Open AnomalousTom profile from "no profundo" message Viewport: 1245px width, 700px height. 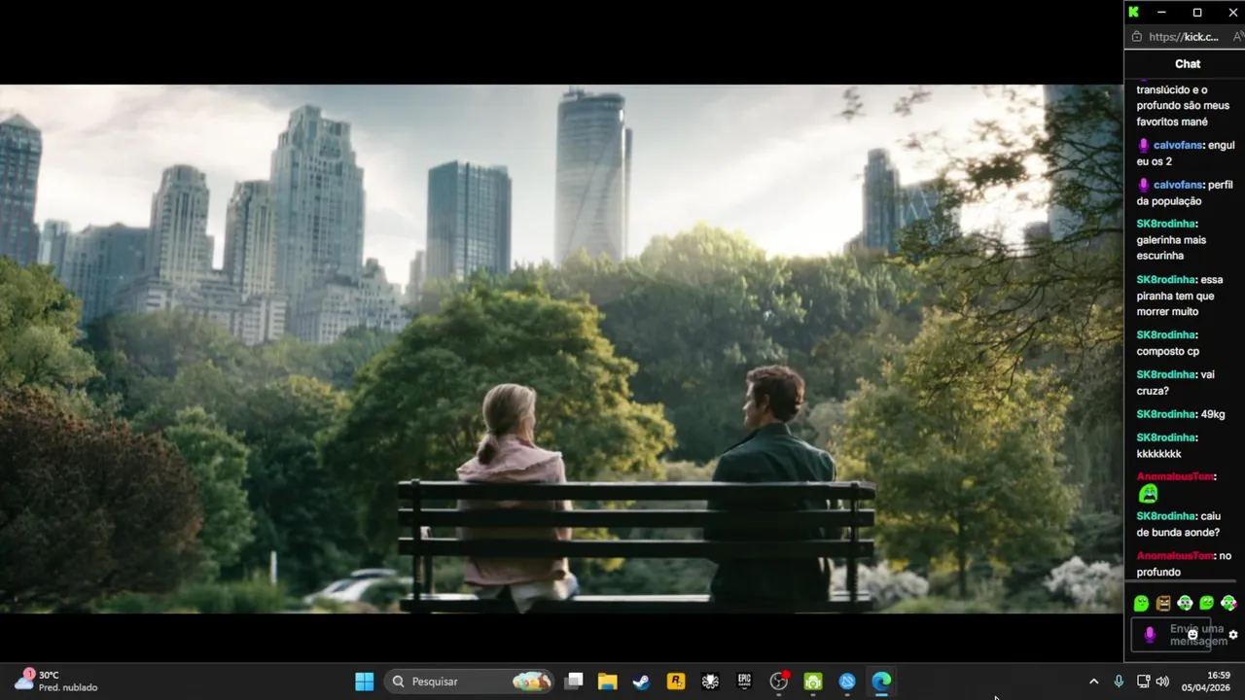[1174, 556]
